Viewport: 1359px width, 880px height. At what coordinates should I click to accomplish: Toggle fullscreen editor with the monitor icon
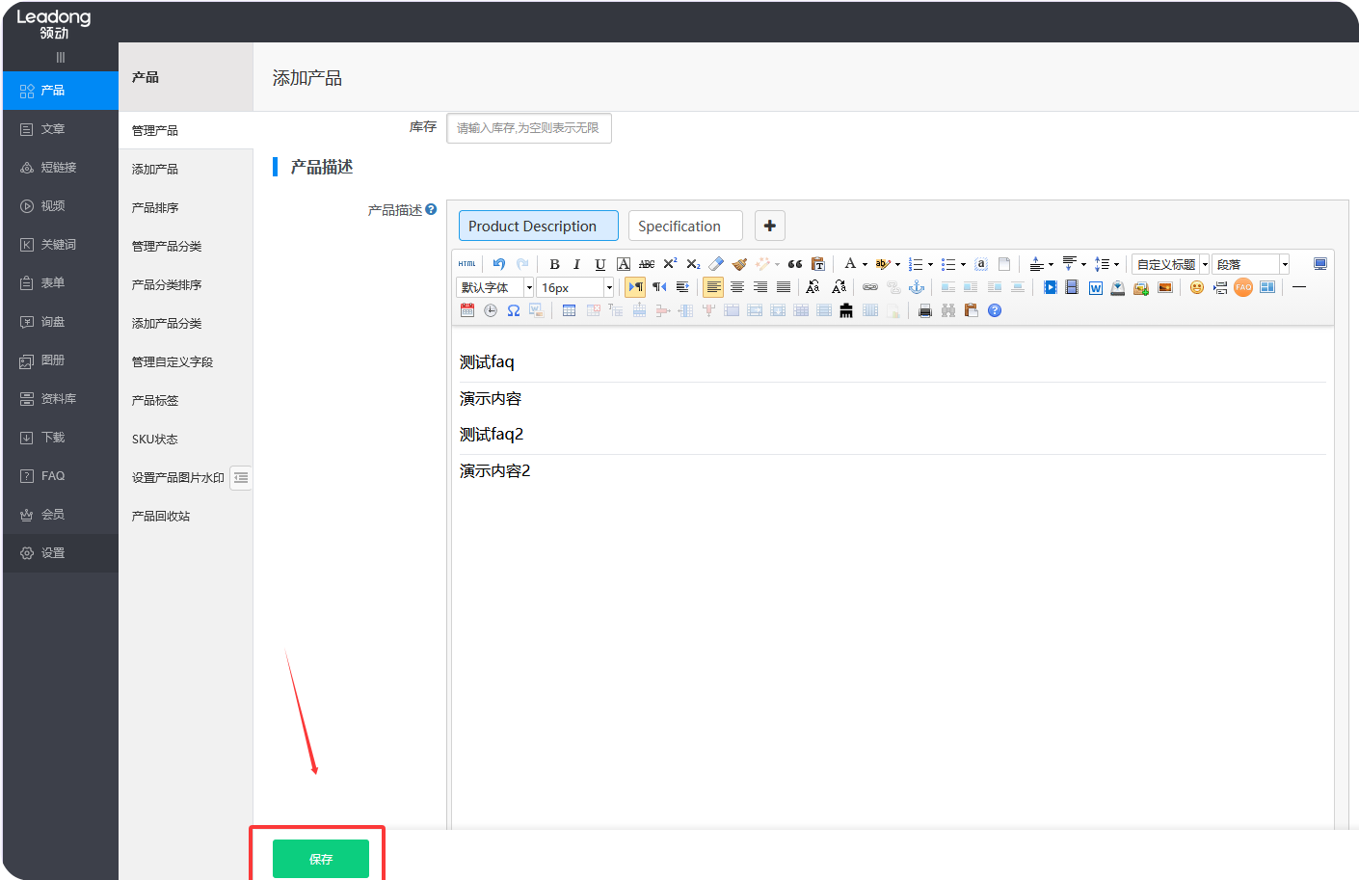[x=1320, y=264]
